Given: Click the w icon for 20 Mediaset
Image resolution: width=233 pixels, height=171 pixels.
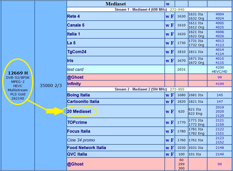Looking at the screenshot, I should pos(168,112).
